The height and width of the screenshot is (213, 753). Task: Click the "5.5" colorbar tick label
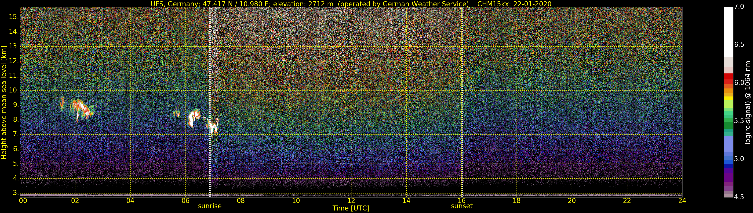pos(739,121)
